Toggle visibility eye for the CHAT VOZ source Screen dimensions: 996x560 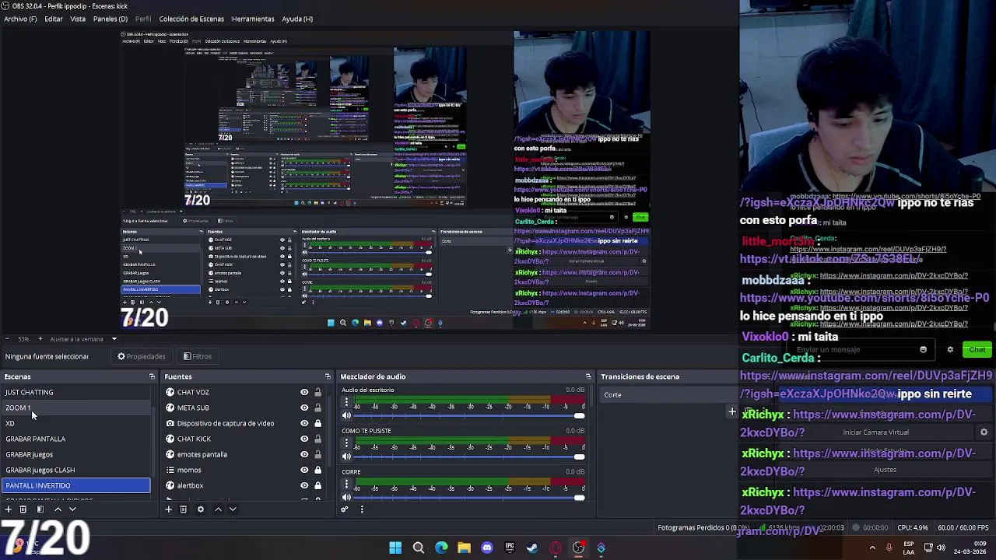[x=304, y=392]
